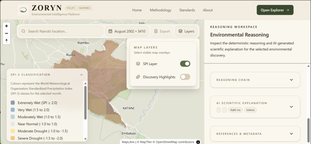Open the August 2002 date picker
This screenshot has width=311, height=144.
coord(127,31)
